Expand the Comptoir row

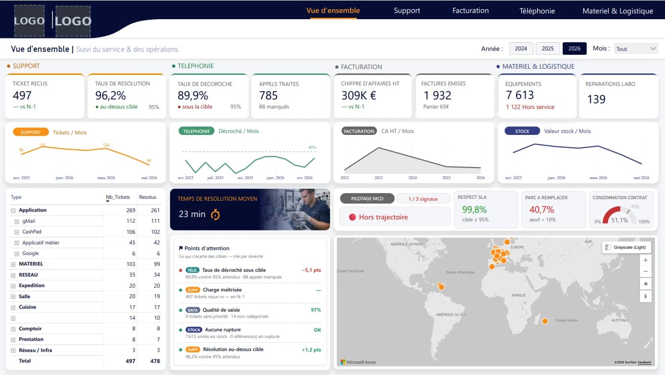[x=12, y=329]
